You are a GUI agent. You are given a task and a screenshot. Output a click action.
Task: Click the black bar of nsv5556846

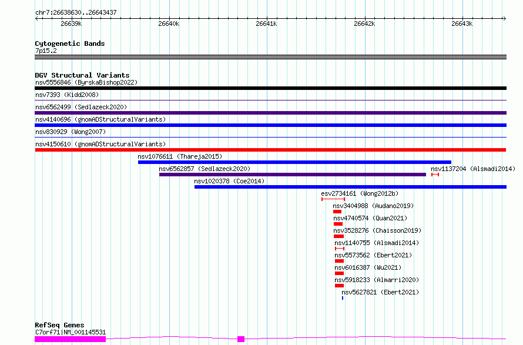pos(270,88)
